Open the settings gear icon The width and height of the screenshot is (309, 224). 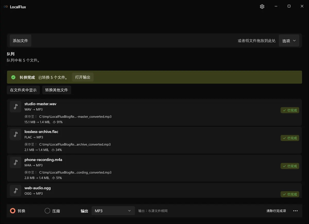(x=262, y=6)
